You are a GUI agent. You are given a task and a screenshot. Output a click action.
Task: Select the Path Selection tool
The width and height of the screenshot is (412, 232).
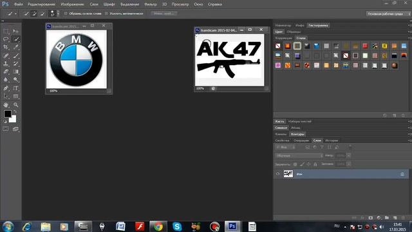click(6, 96)
